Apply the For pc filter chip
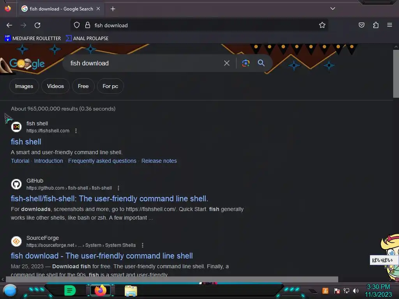This screenshot has height=299, width=399. [110, 86]
